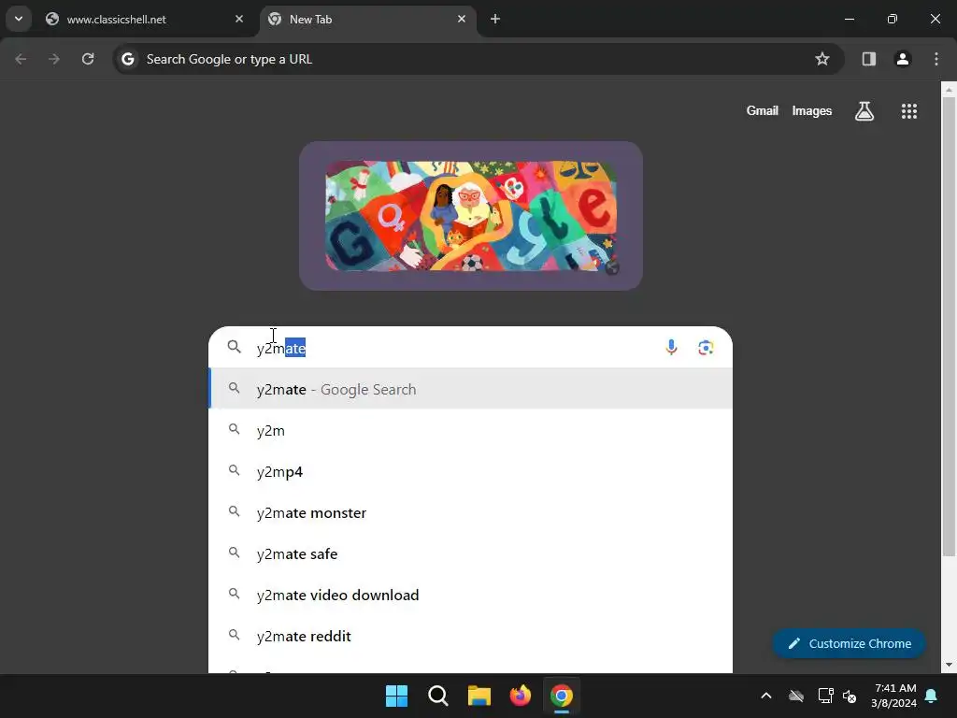Image resolution: width=957 pixels, height=718 pixels.
Task: Go back with the back arrow
Action: pyautogui.click(x=21, y=59)
